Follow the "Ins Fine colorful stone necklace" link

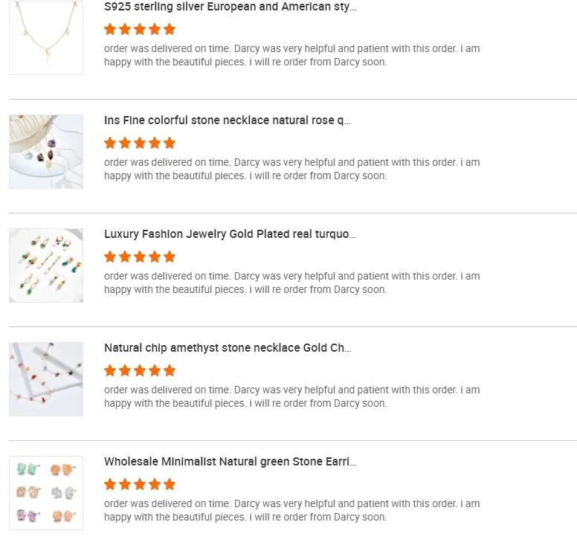227,120
